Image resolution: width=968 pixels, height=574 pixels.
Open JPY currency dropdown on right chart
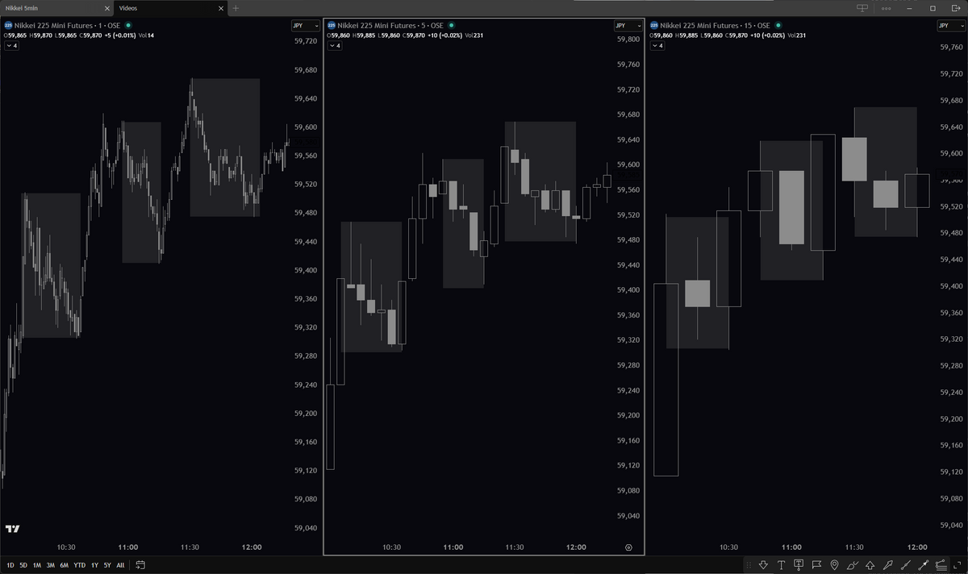[x=951, y=26]
